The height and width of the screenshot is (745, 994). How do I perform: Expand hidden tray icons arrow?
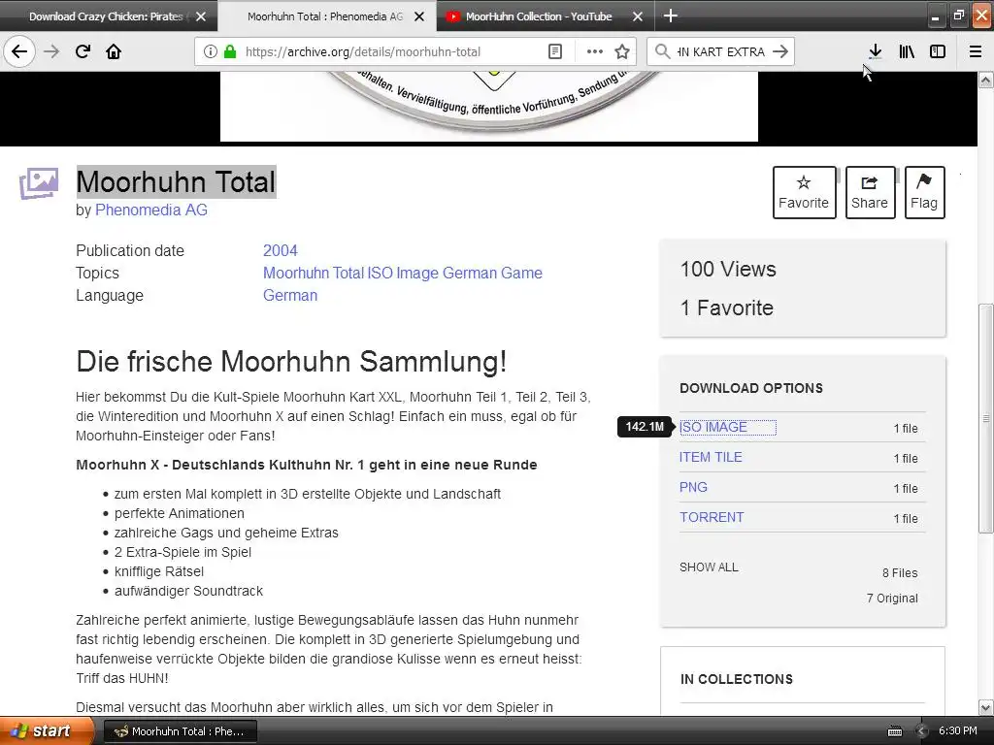click(922, 731)
